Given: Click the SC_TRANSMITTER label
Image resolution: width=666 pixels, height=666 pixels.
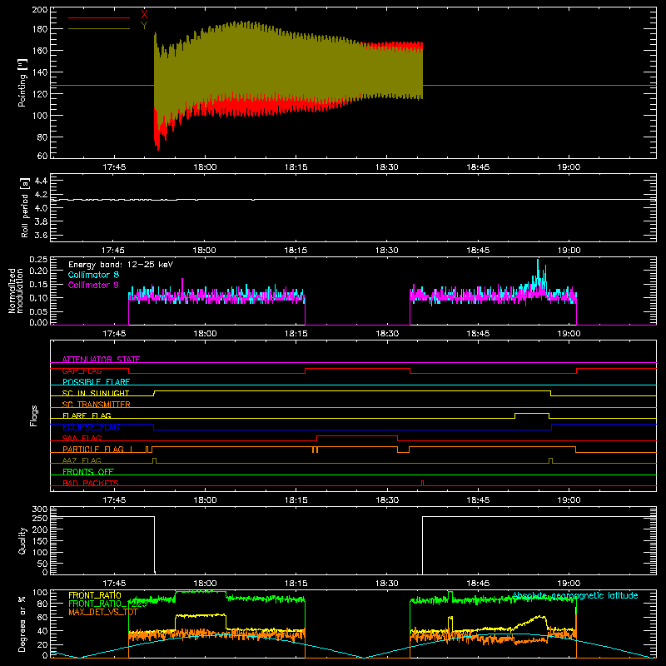Looking at the screenshot, I should tap(96, 405).
